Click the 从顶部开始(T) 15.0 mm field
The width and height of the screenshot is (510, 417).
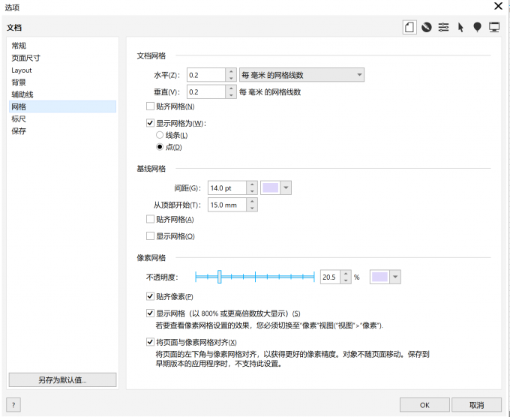click(227, 205)
